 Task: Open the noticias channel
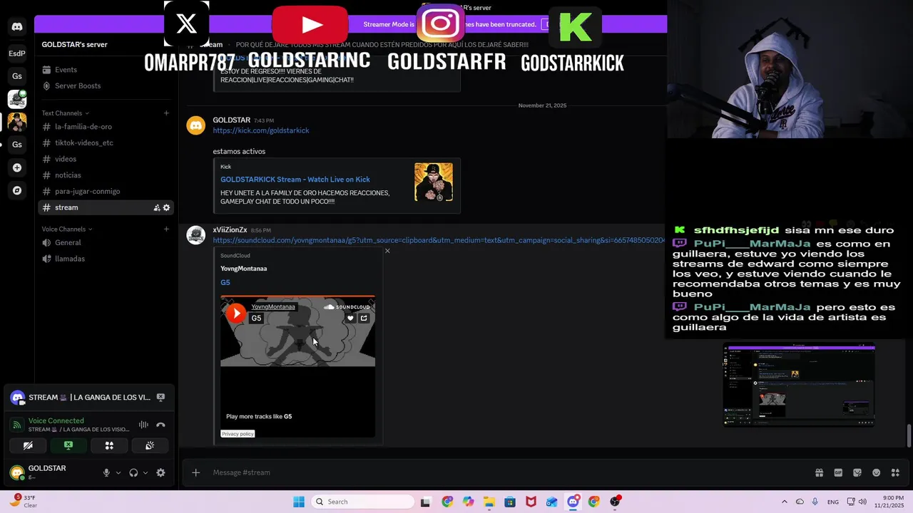pyautogui.click(x=106, y=175)
